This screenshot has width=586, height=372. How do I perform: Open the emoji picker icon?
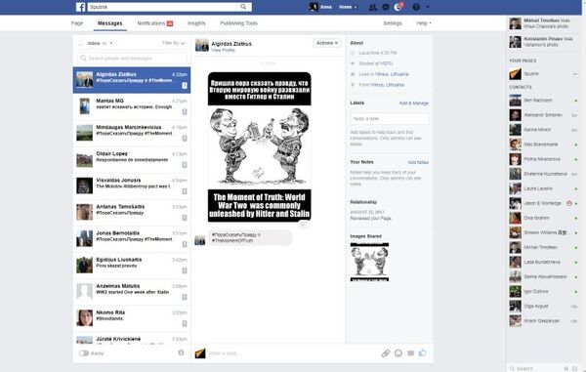pos(398,353)
